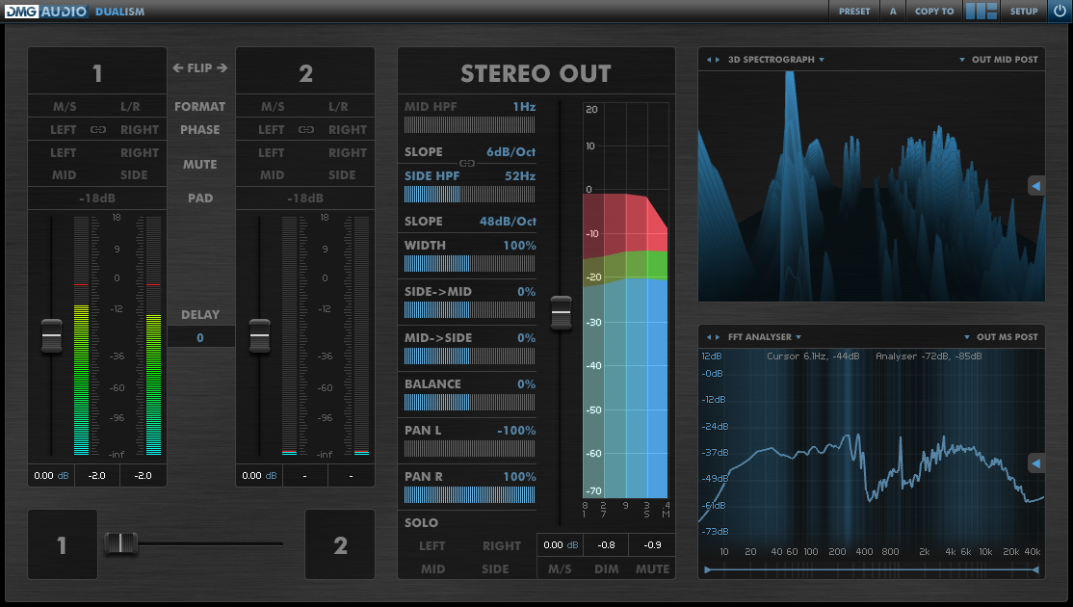Click the DELAY value field
This screenshot has height=607, width=1073.
(200, 337)
